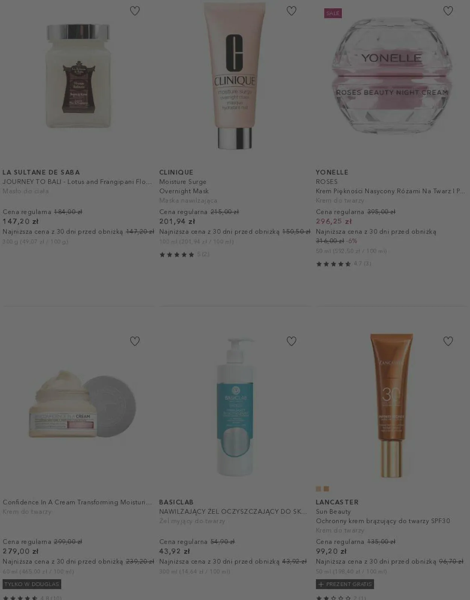Favorite the Clinique Moisture Surge mask
This screenshot has height=600, width=470.
pyautogui.click(x=291, y=11)
